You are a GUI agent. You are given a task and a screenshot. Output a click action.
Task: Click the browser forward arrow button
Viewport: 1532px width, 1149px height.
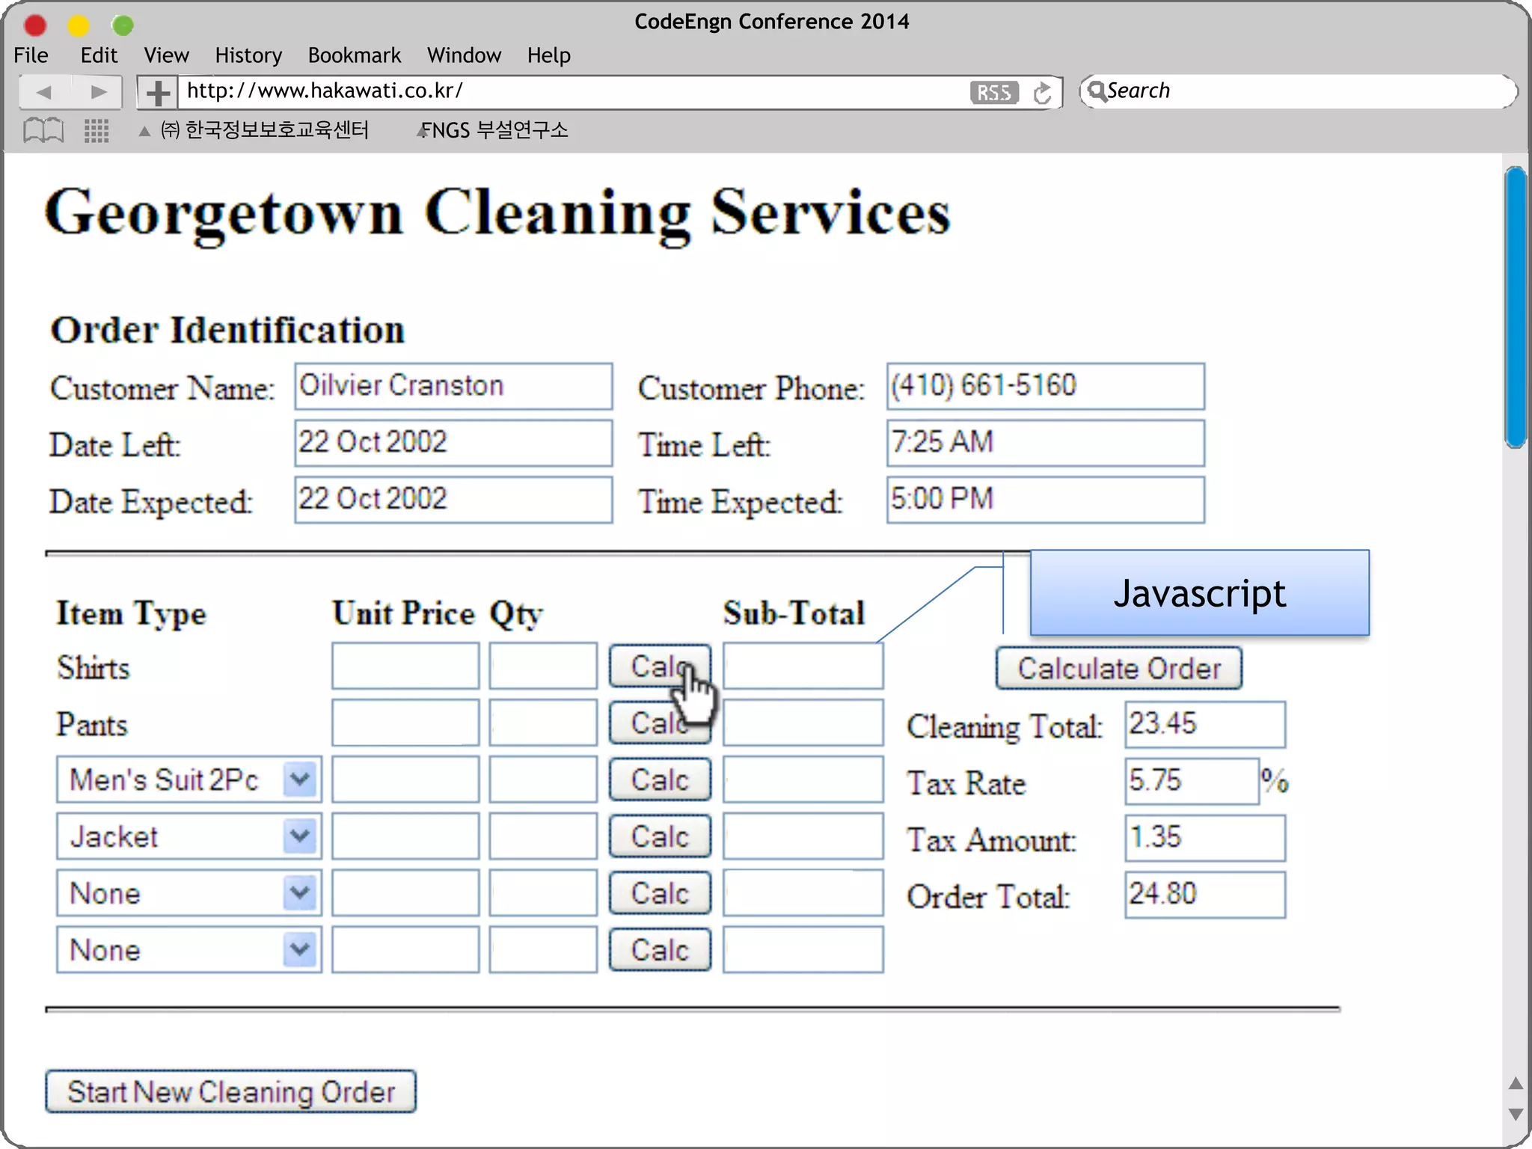[98, 92]
